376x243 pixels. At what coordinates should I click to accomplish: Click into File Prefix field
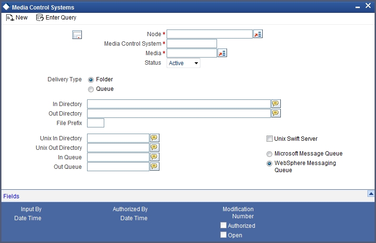tap(96, 123)
